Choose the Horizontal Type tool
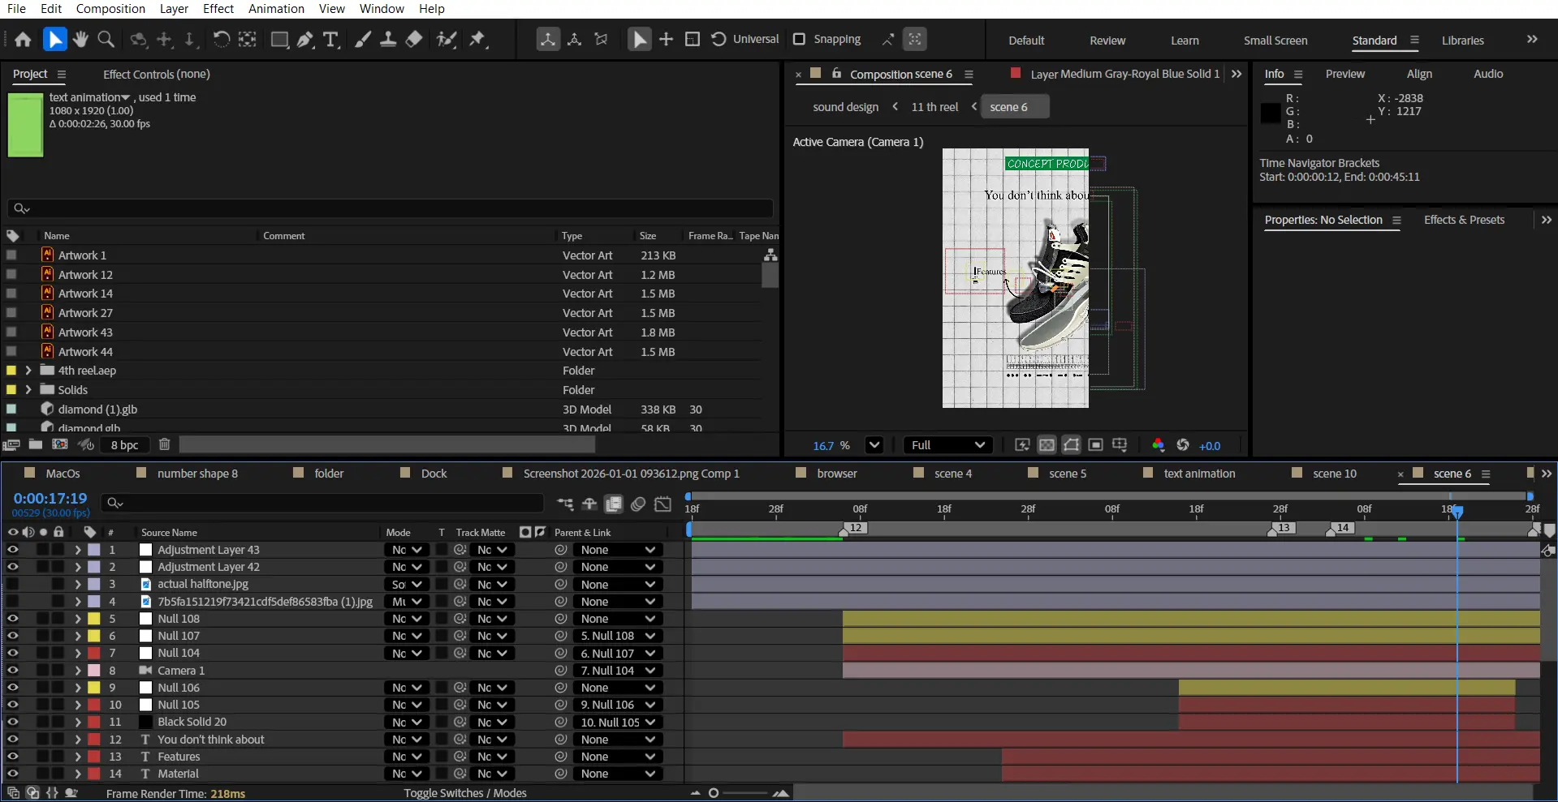Image resolution: width=1558 pixels, height=802 pixels. point(330,39)
